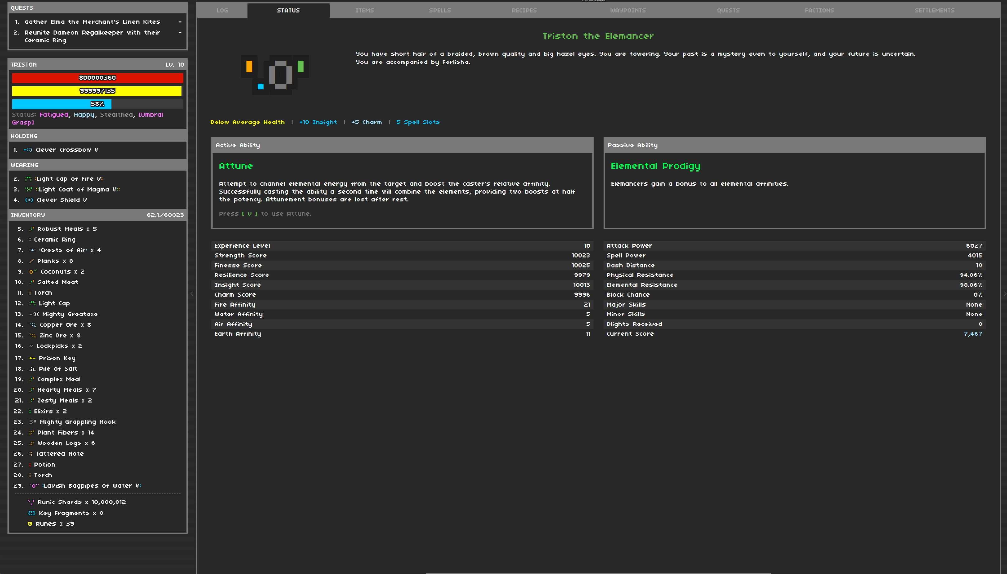Click the Clever Shield V icon
Viewport: 1007px width, 574px height.
29,200
